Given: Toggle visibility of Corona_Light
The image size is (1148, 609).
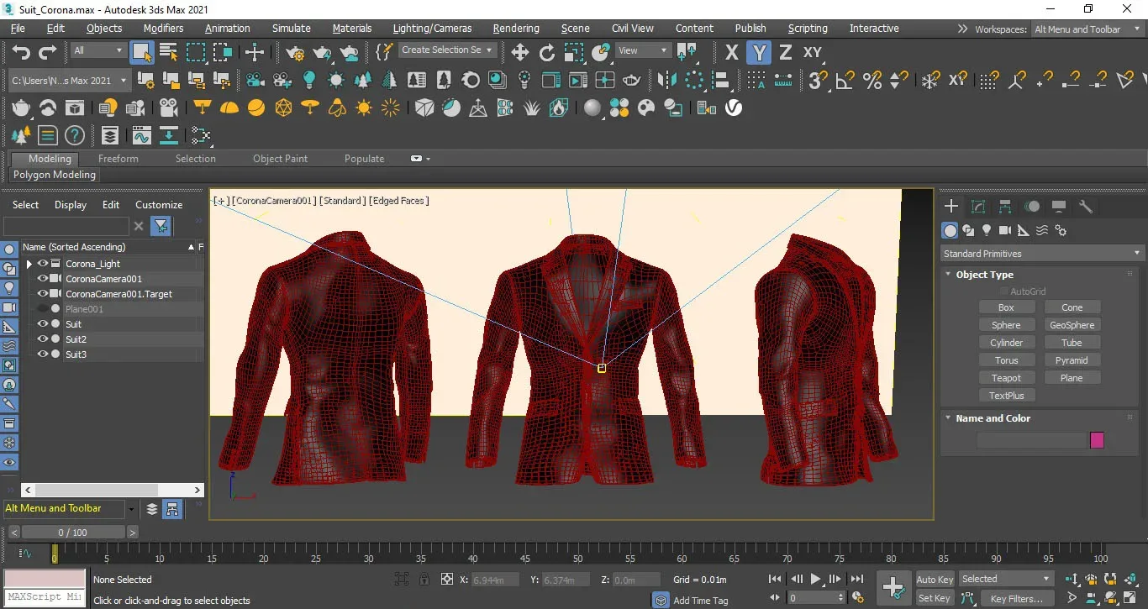Looking at the screenshot, I should pyautogui.click(x=42, y=264).
